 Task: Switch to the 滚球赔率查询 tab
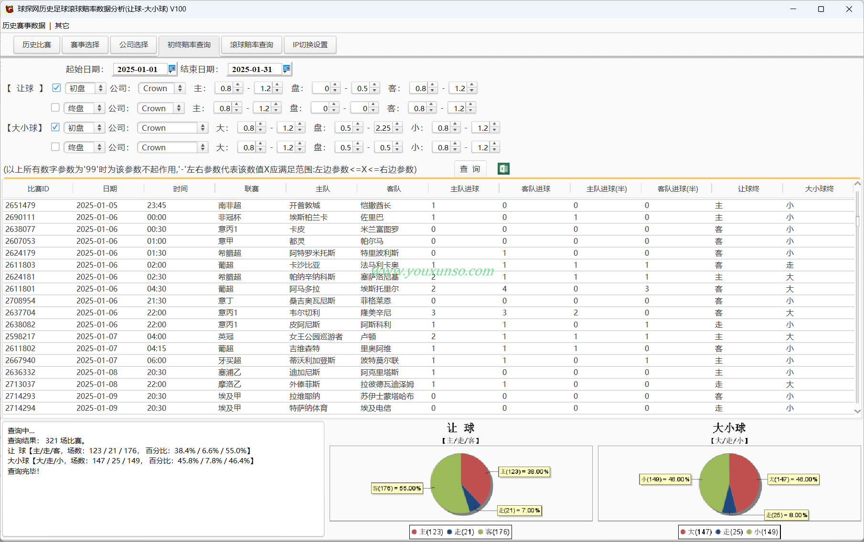[x=252, y=45]
